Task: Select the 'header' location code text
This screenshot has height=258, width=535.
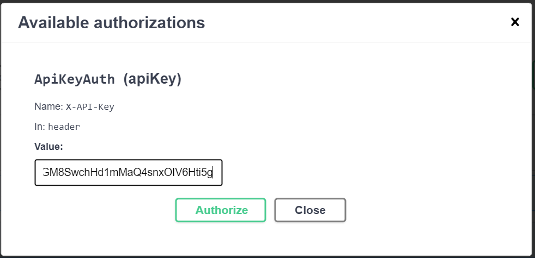Action: pyautogui.click(x=64, y=127)
